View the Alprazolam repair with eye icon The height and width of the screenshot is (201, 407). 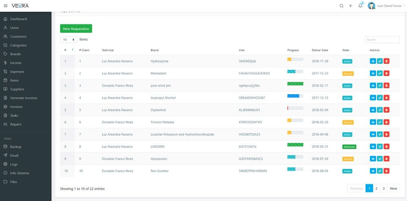373,159
